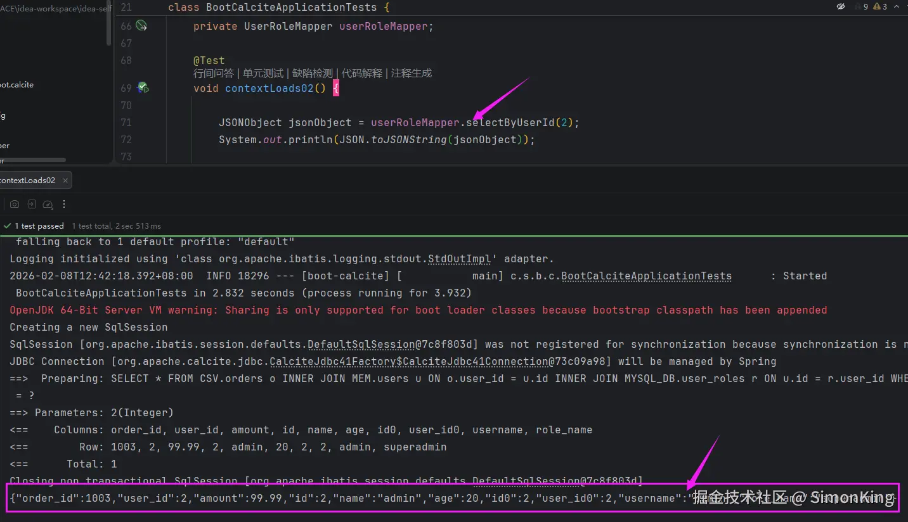Click the '1 test total, 2 sec 513 ms' text

click(x=116, y=226)
